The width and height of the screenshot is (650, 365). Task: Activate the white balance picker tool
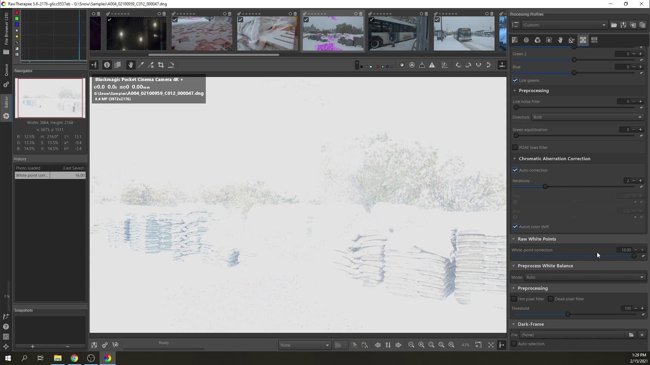(x=141, y=65)
